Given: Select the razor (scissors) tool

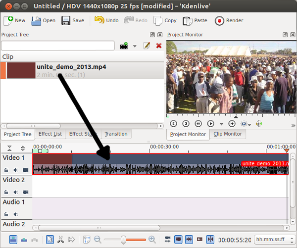Looking at the screenshot, I should [60, 240].
